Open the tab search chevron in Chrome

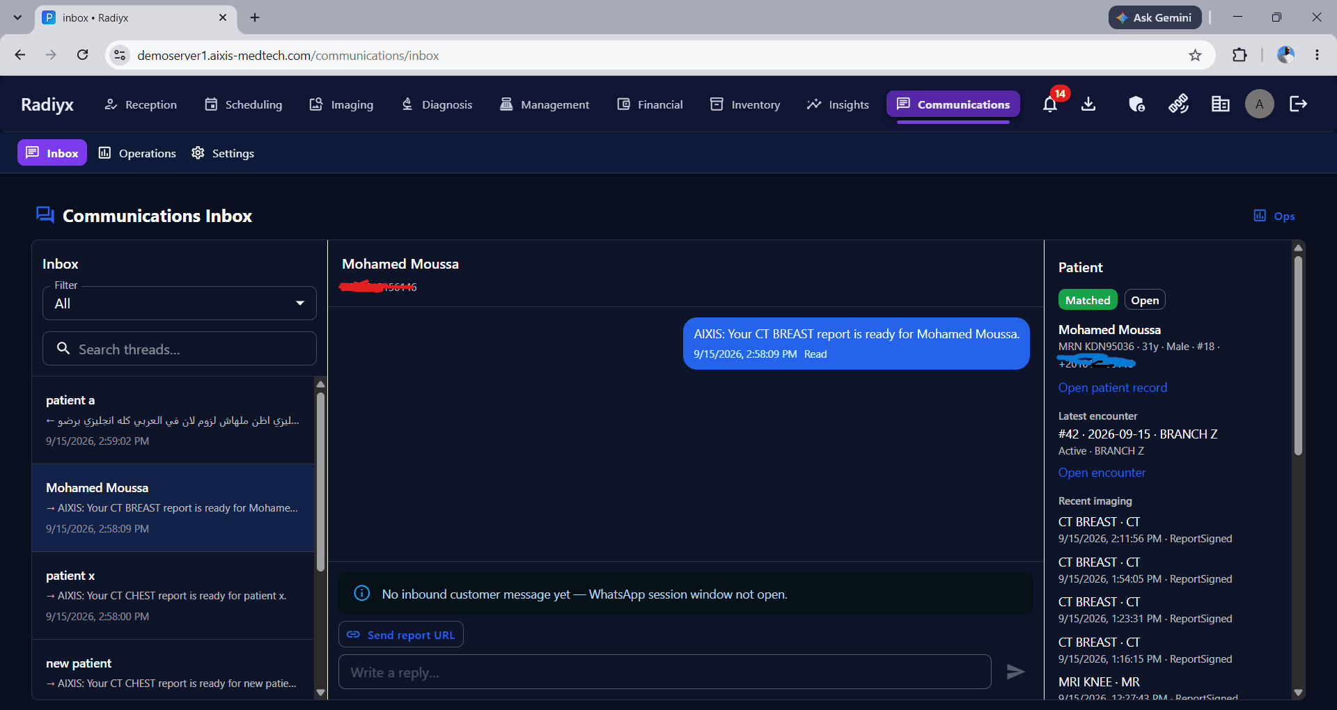17,17
